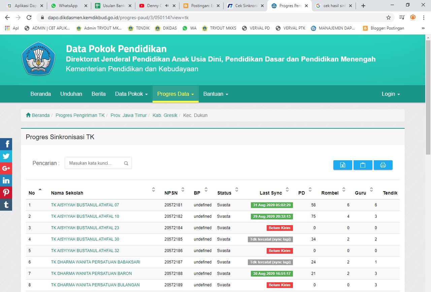This screenshot has width=431, height=292.
Task: Open TK AISYIYAH BUSTANUL ATHFAL 30 link
Action: (x=85, y=239)
